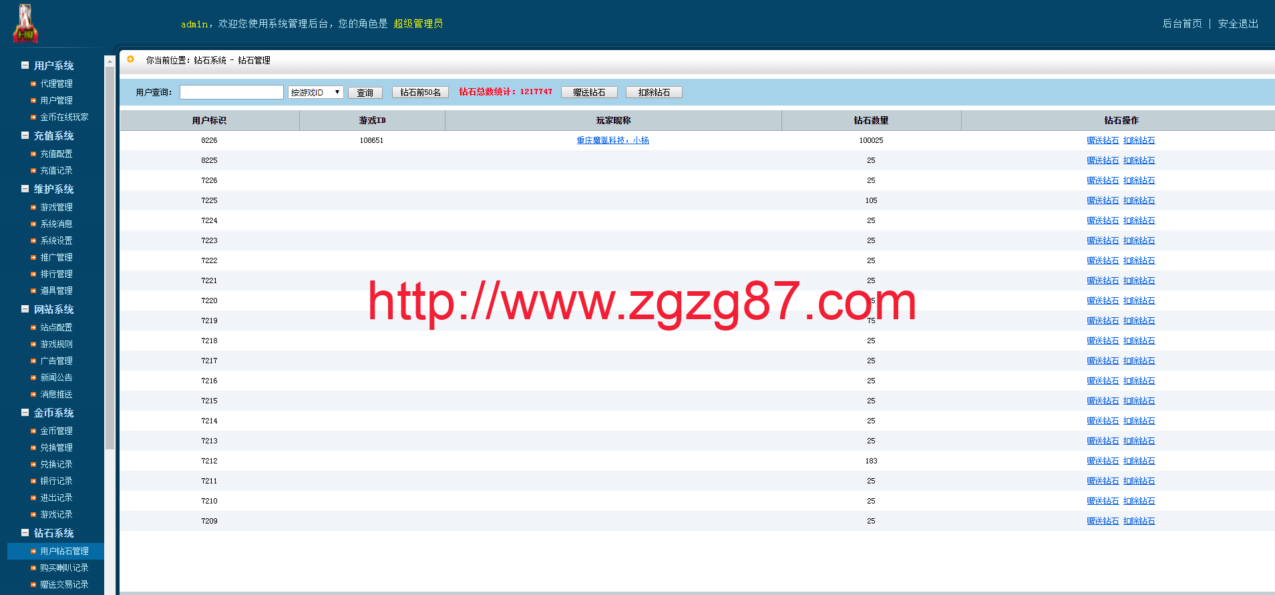
Task: Collapse the 维护系统 menu group
Action: tap(25, 189)
